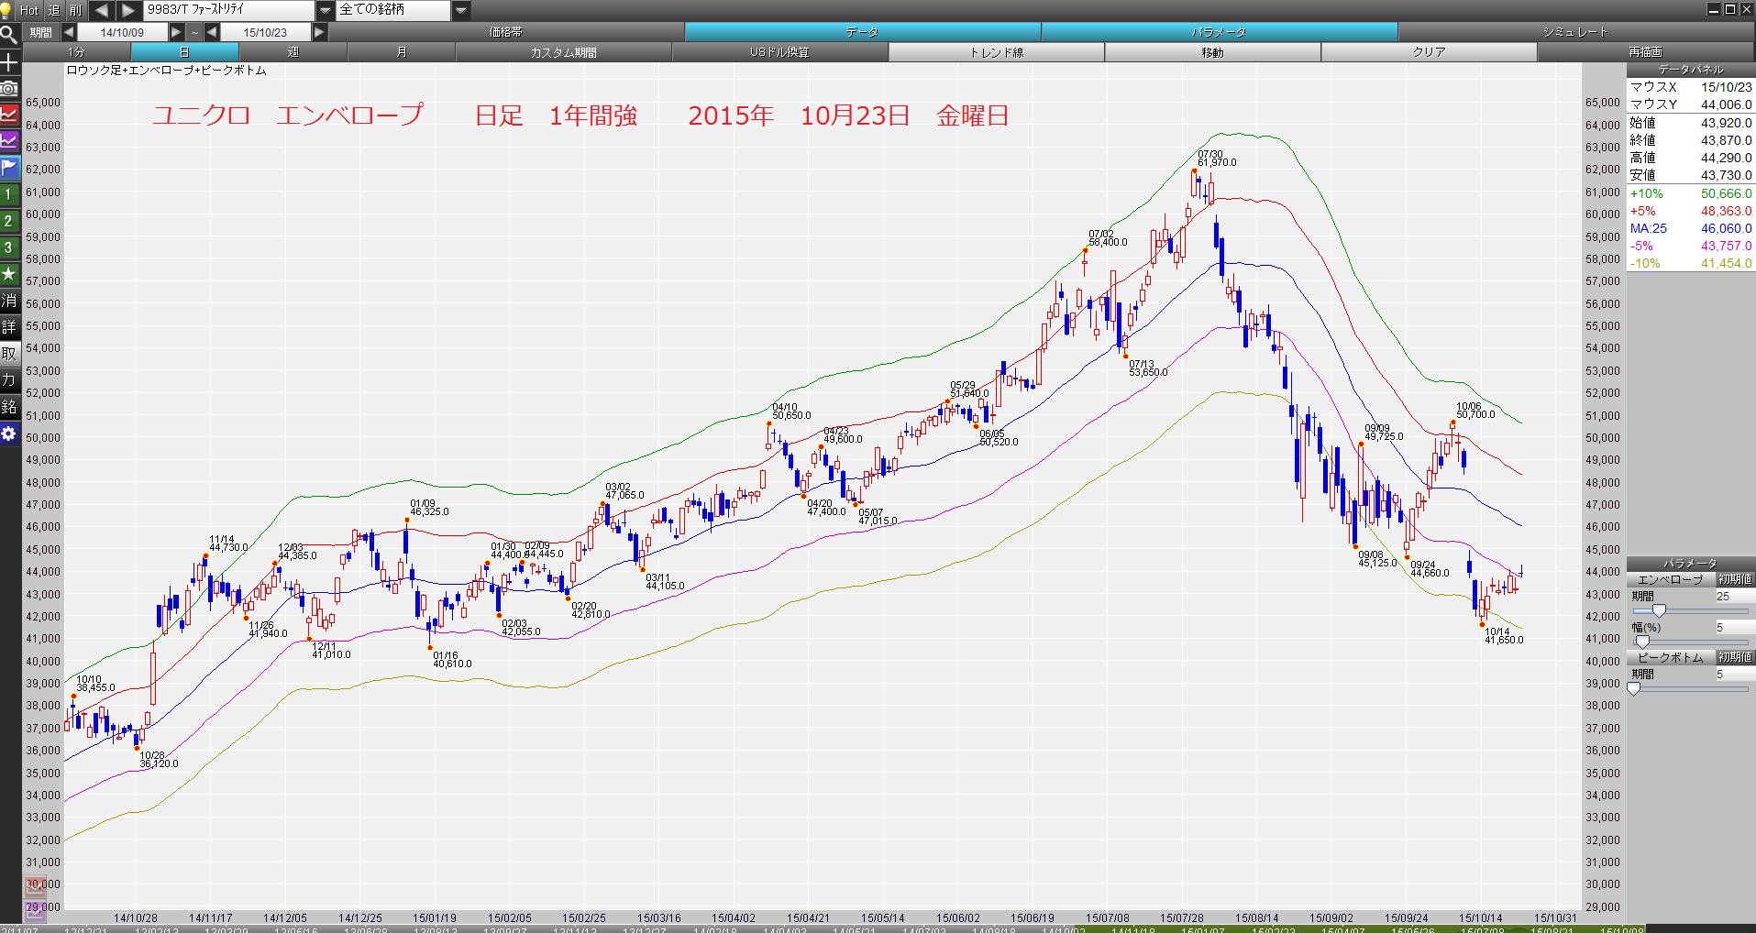Step end date back with left arrow
The image size is (1756, 933).
click(x=212, y=32)
